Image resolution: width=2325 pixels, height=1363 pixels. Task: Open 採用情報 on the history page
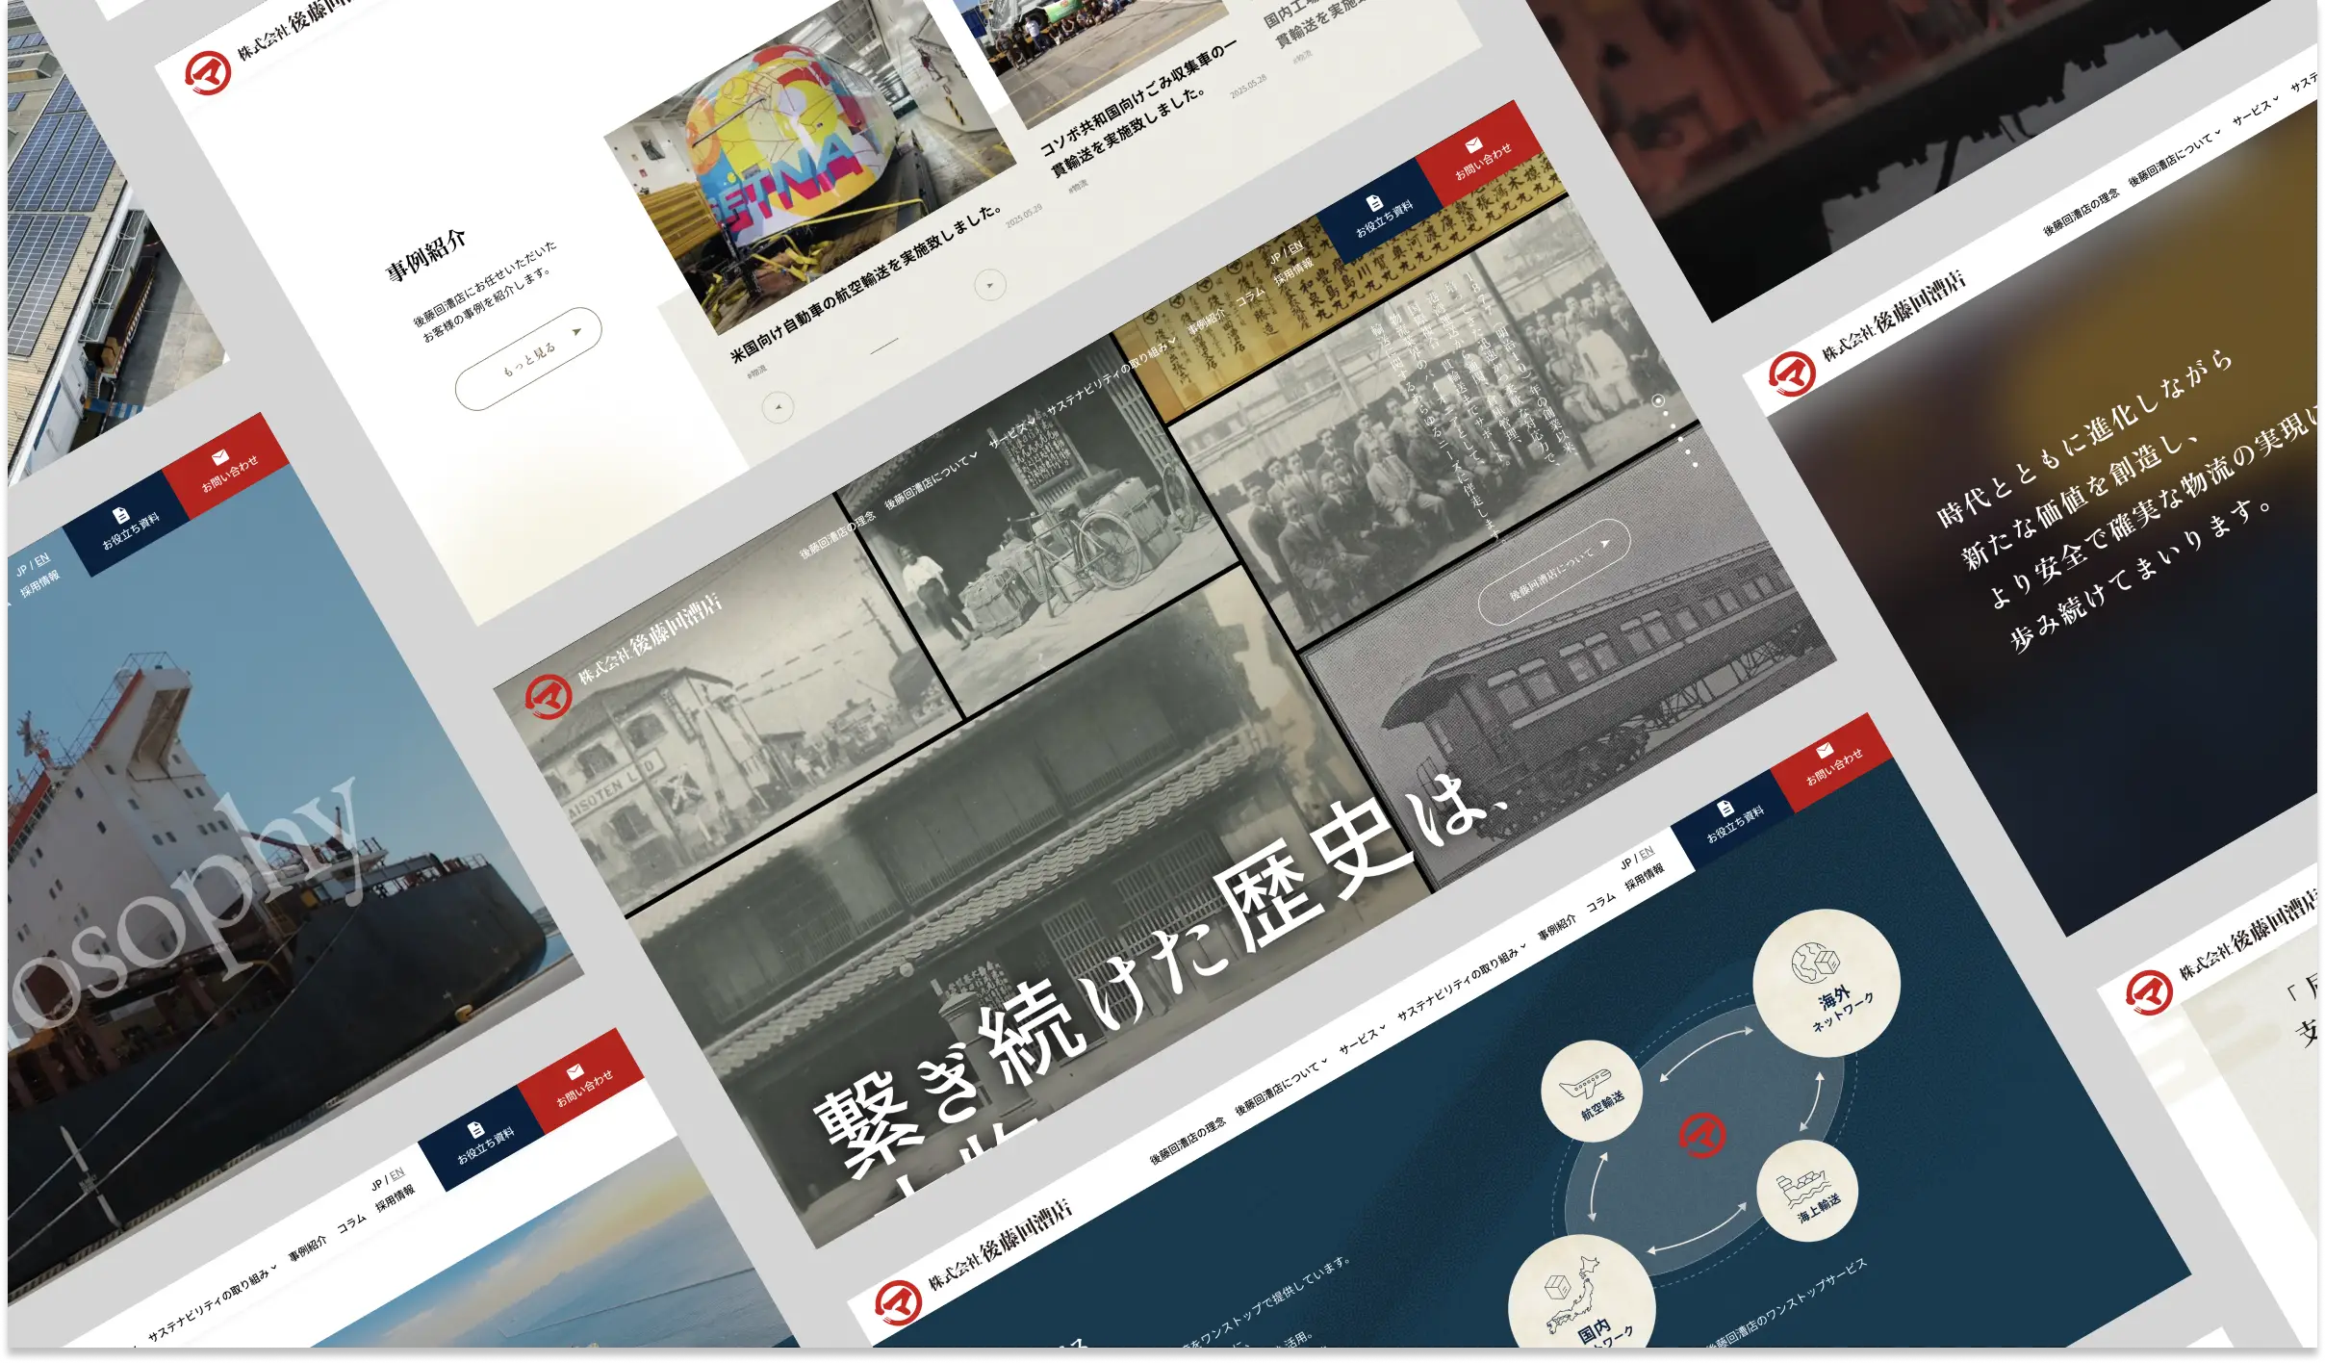point(1293,270)
